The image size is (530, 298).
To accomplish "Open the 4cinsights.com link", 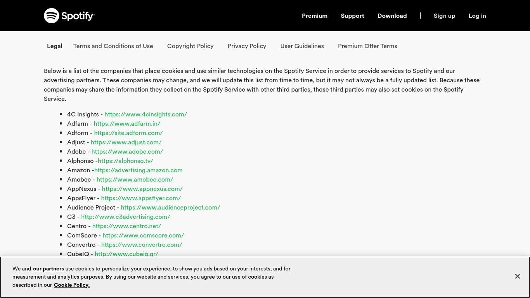I will [146, 114].
